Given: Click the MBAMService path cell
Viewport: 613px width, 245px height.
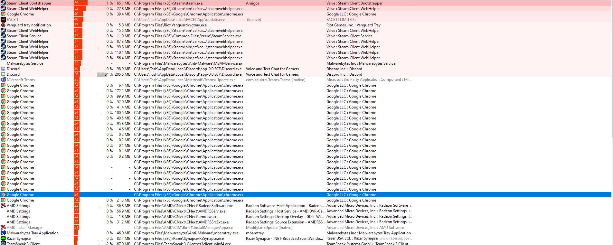Looking at the screenshot, I should 189,63.
